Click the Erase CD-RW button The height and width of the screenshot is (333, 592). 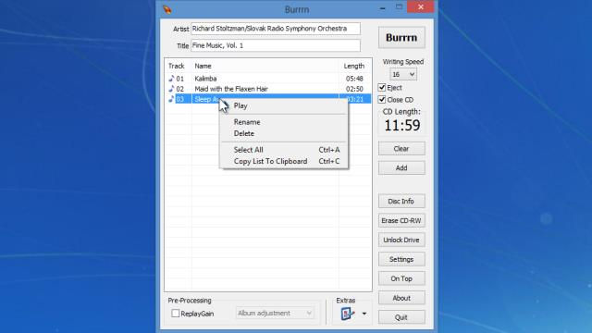[x=401, y=220]
